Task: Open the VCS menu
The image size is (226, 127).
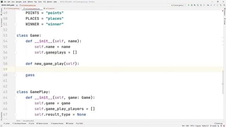Action: [44, 2]
